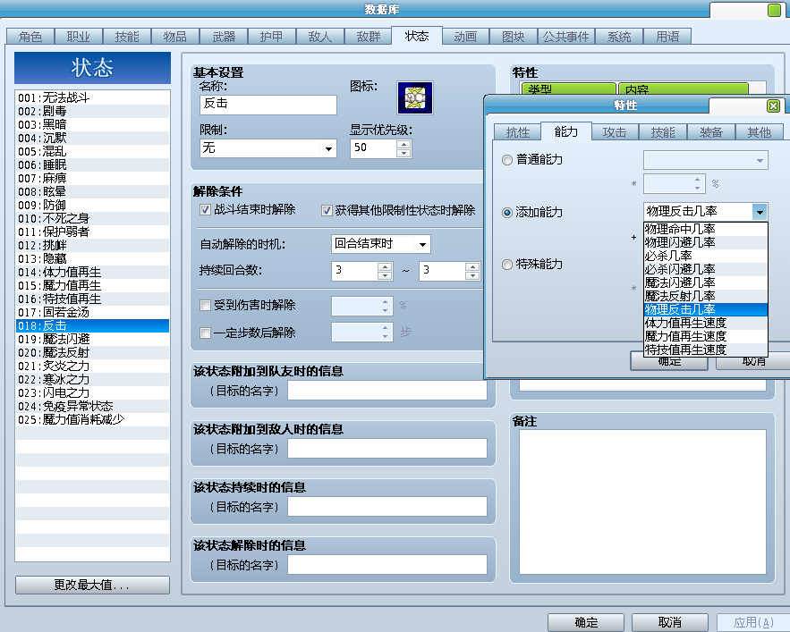Select state 017:固若金汤
790x632 pixels.
click(92, 312)
